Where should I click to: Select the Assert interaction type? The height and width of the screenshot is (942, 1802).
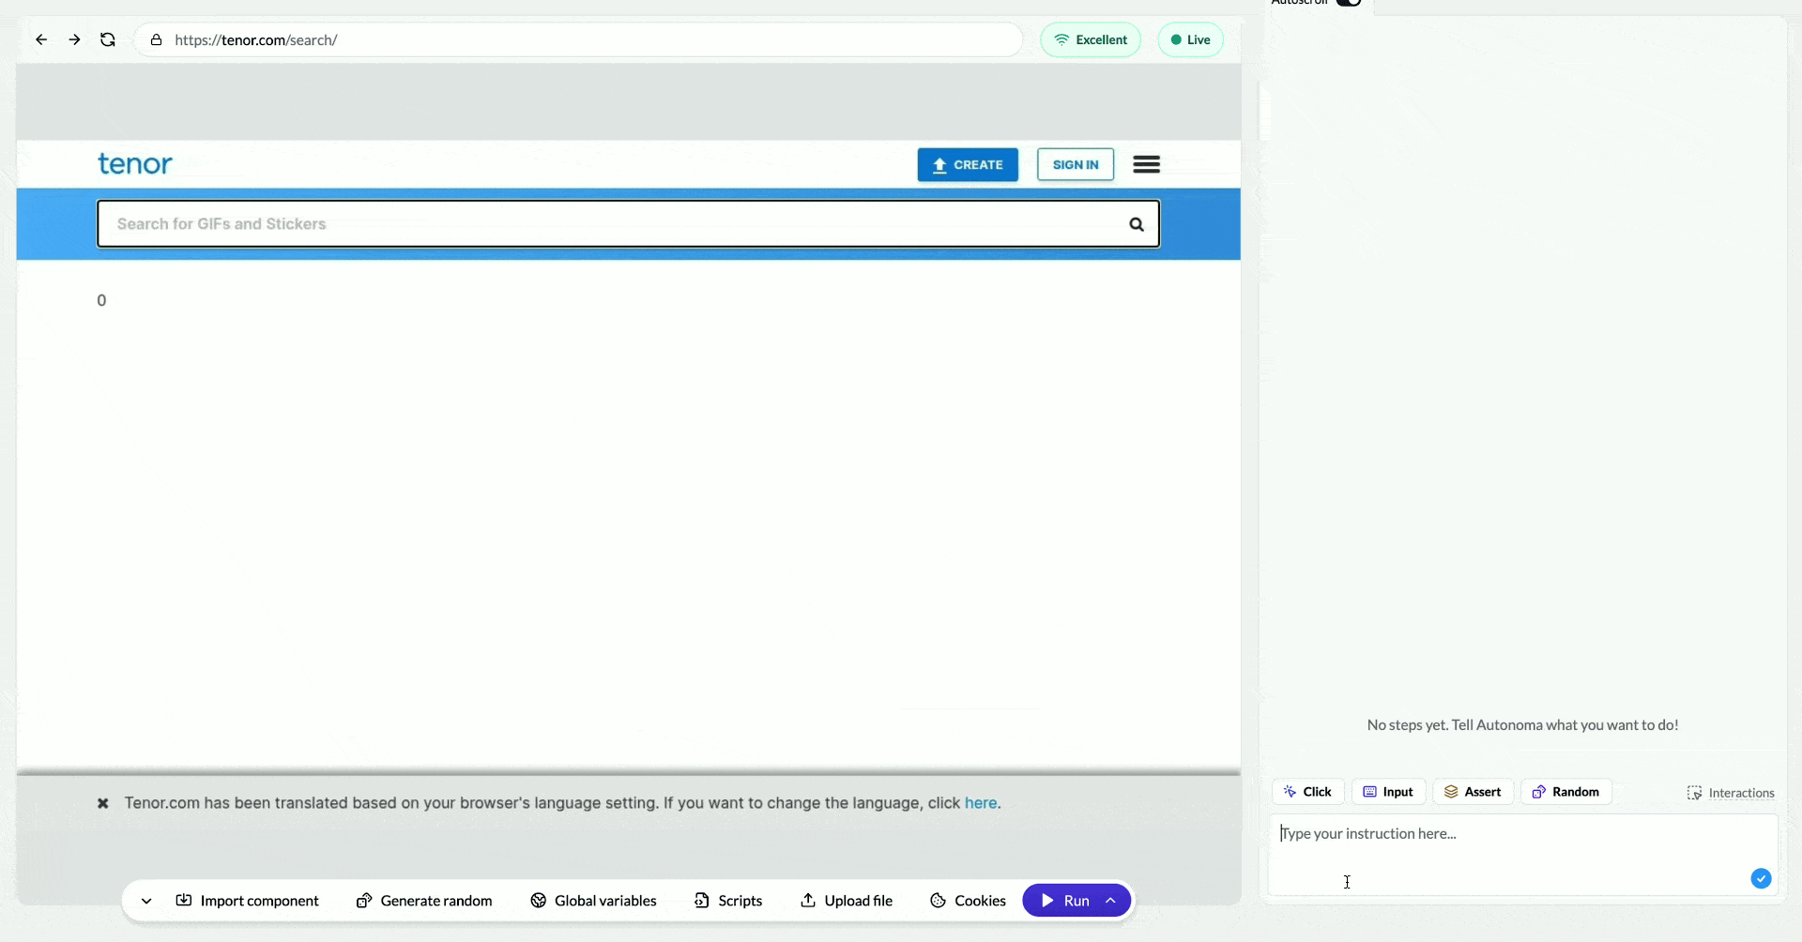coord(1473,791)
